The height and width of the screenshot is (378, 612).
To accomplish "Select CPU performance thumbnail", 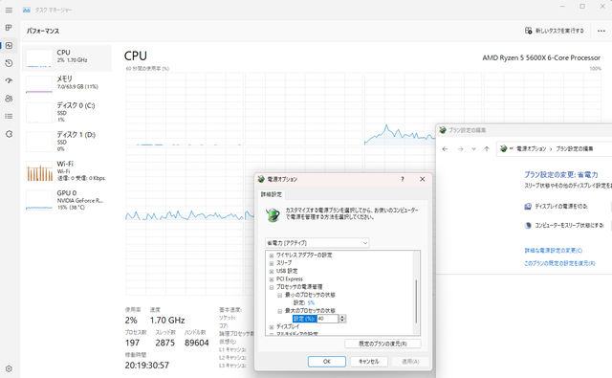I will tap(67, 57).
